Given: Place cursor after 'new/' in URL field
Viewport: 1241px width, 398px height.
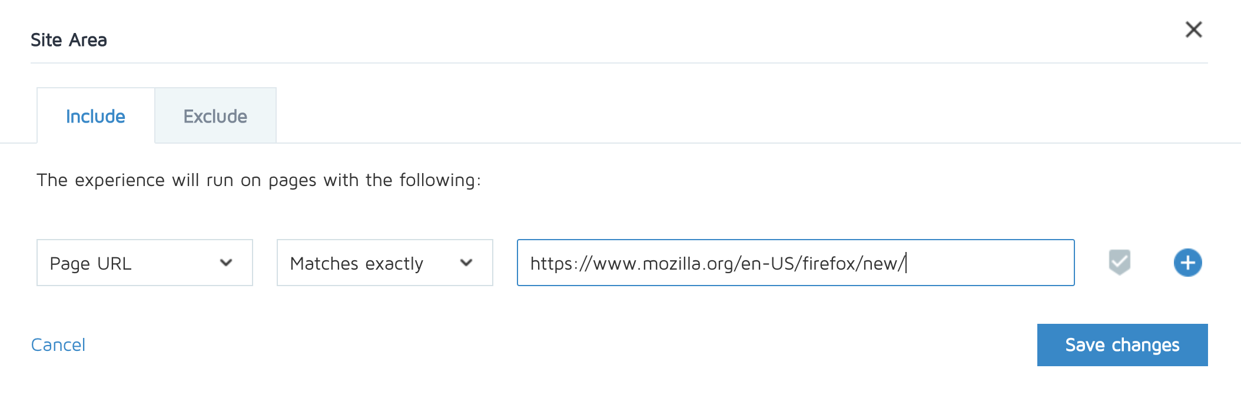Looking at the screenshot, I should tap(905, 263).
